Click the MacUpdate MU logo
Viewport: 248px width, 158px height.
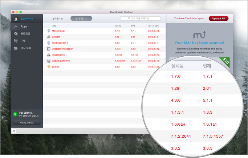pos(199,35)
